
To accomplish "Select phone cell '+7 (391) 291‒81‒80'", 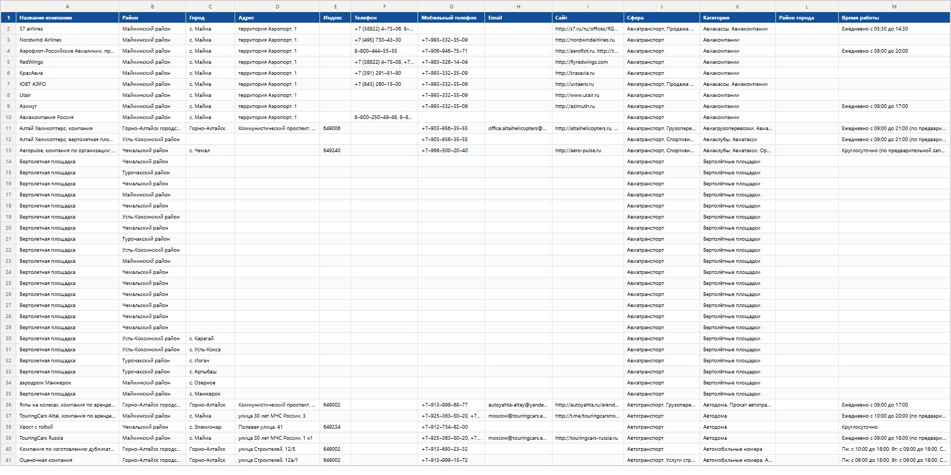I will [x=384, y=73].
